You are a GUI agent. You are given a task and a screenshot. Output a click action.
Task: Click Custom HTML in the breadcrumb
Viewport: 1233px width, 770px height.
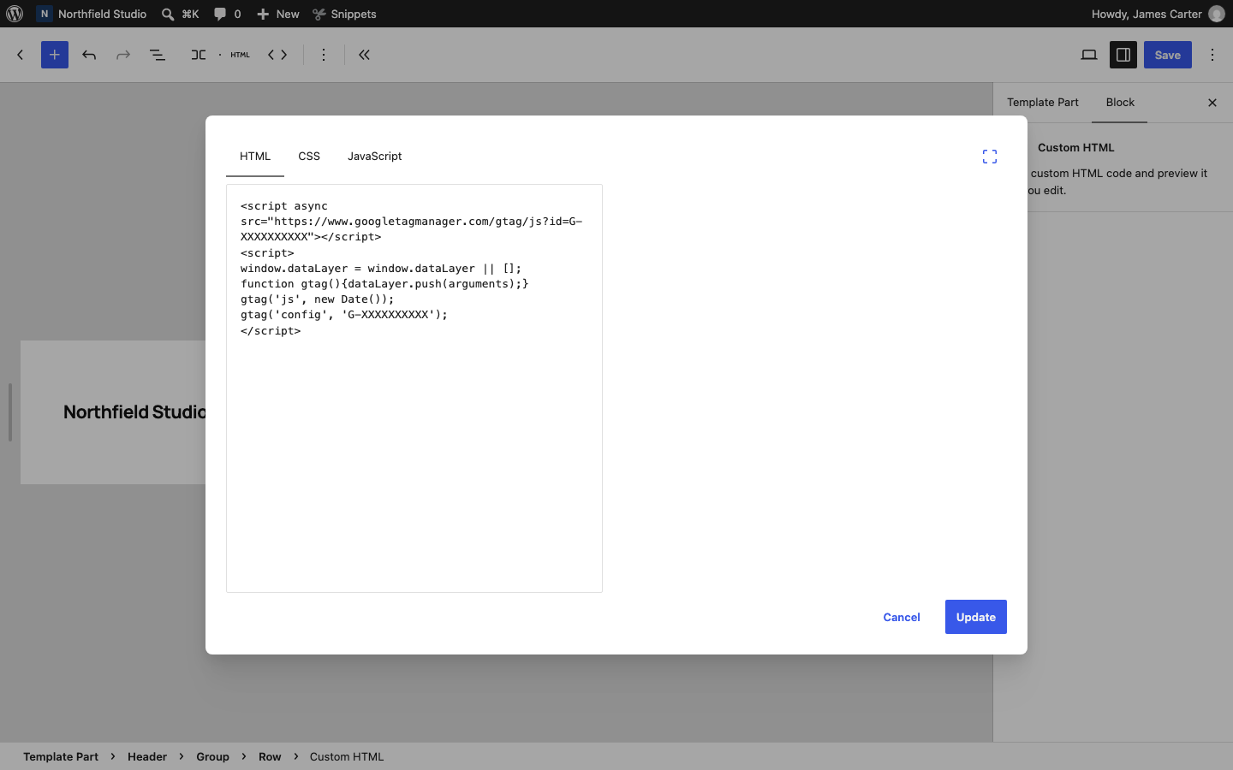coord(347,757)
